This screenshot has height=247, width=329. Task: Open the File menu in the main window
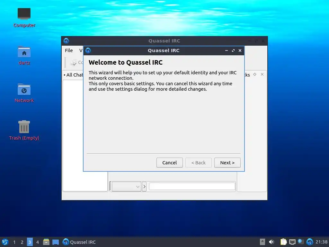tap(69, 50)
